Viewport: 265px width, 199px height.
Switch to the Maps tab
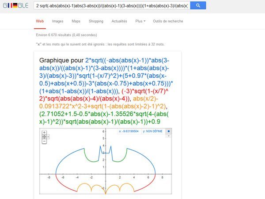tap(76, 21)
